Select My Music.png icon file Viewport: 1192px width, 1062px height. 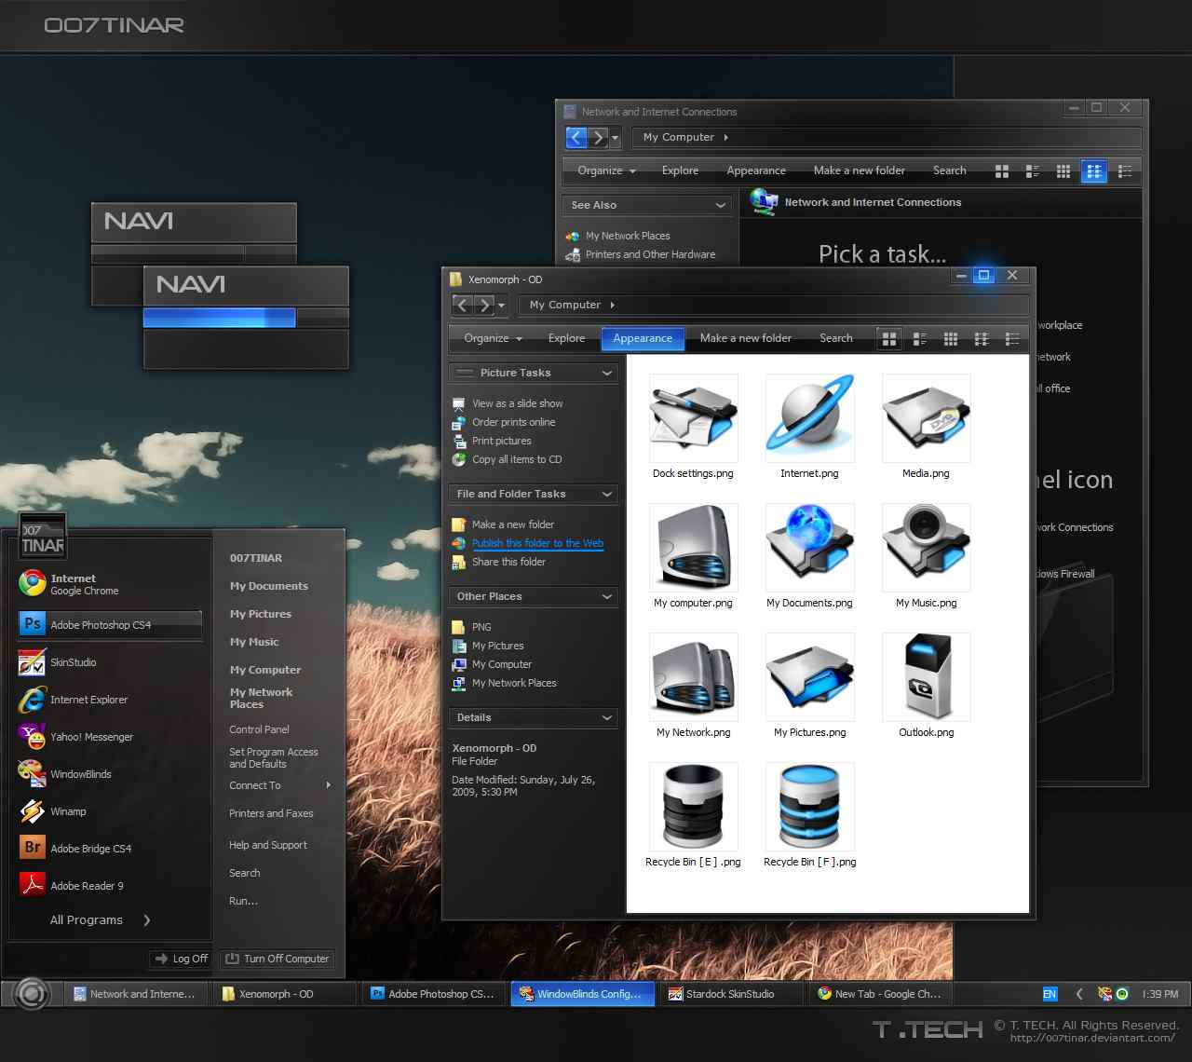[926, 548]
